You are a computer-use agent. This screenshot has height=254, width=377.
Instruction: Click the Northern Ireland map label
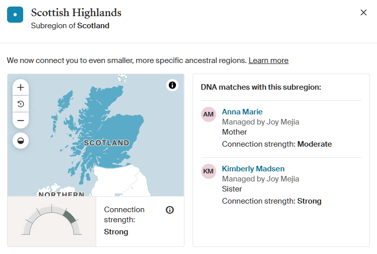pyautogui.click(x=61, y=194)
